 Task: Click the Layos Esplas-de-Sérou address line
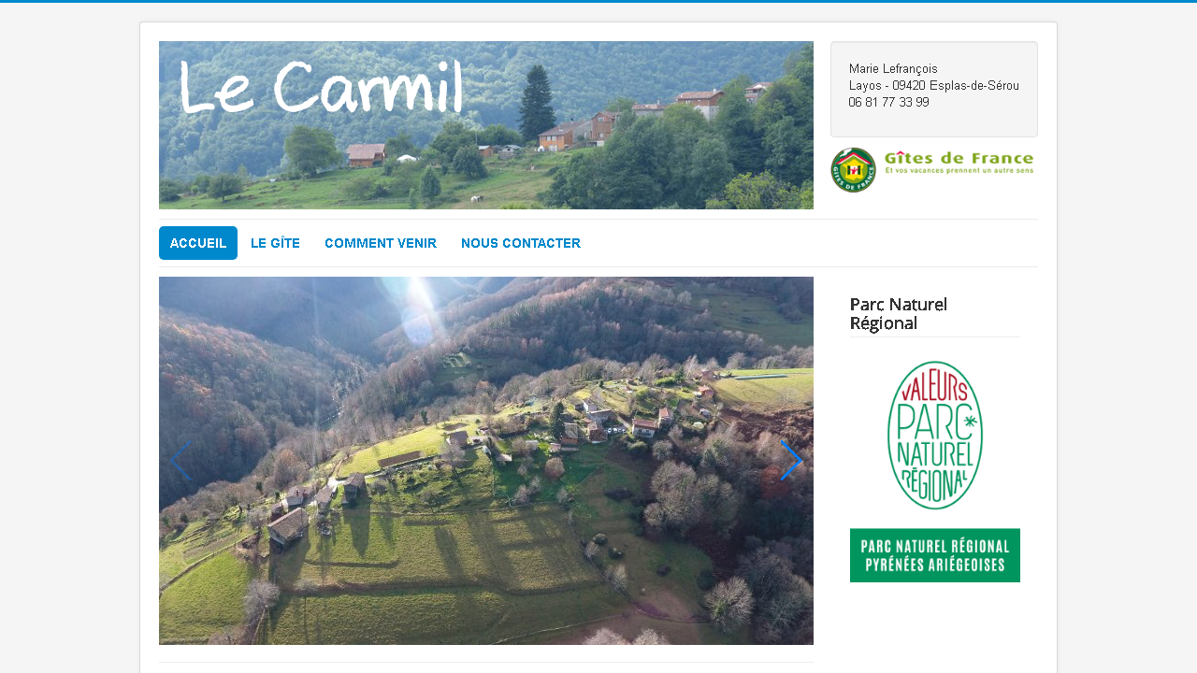tap(934, 85)
